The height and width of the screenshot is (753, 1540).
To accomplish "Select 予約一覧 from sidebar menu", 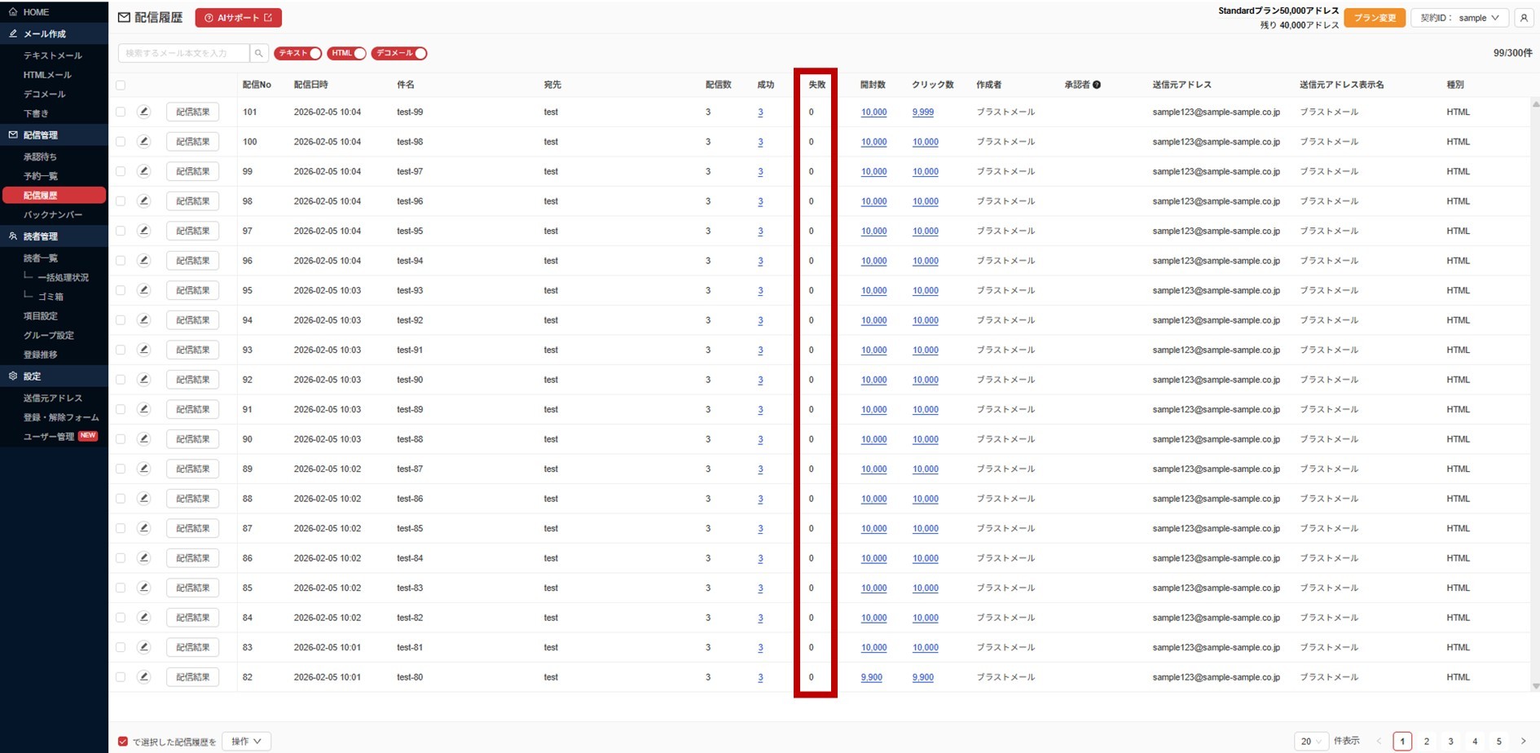I will pos(41,176).
